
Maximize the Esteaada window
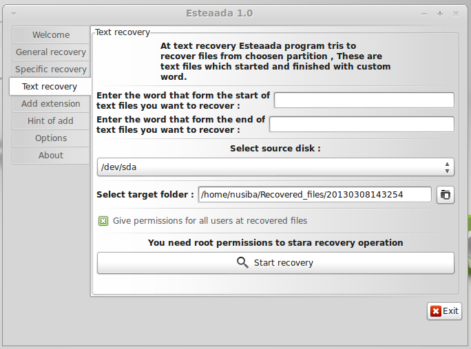tap(440, 13)
